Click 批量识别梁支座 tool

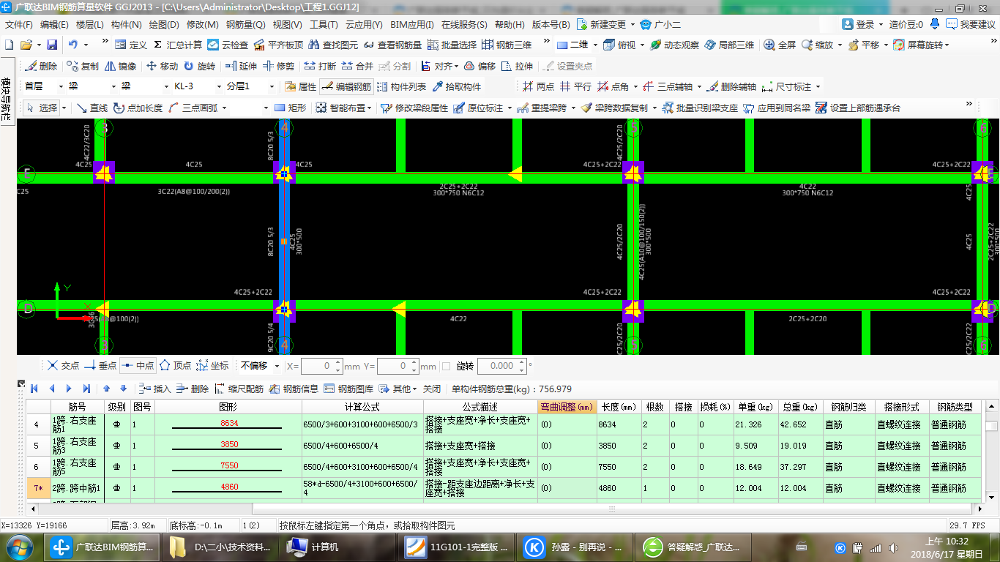[700, 108]
